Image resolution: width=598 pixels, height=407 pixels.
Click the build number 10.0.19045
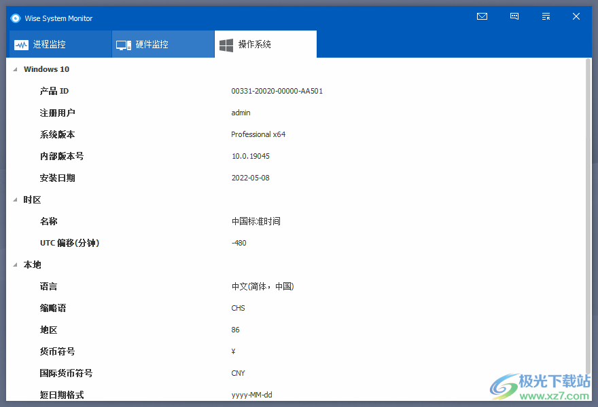pos(251,156)
